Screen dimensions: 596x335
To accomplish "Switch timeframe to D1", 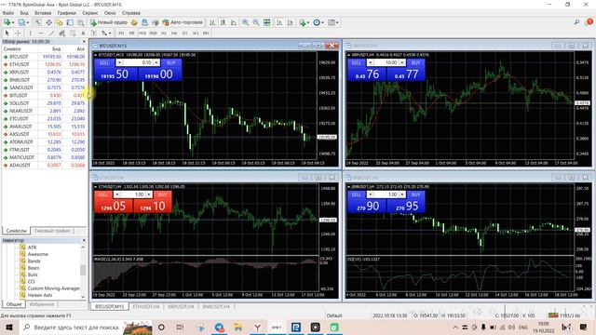I will tap(184, 33).
